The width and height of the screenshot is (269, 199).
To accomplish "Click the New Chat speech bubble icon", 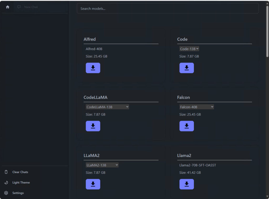I will point(19,7).
